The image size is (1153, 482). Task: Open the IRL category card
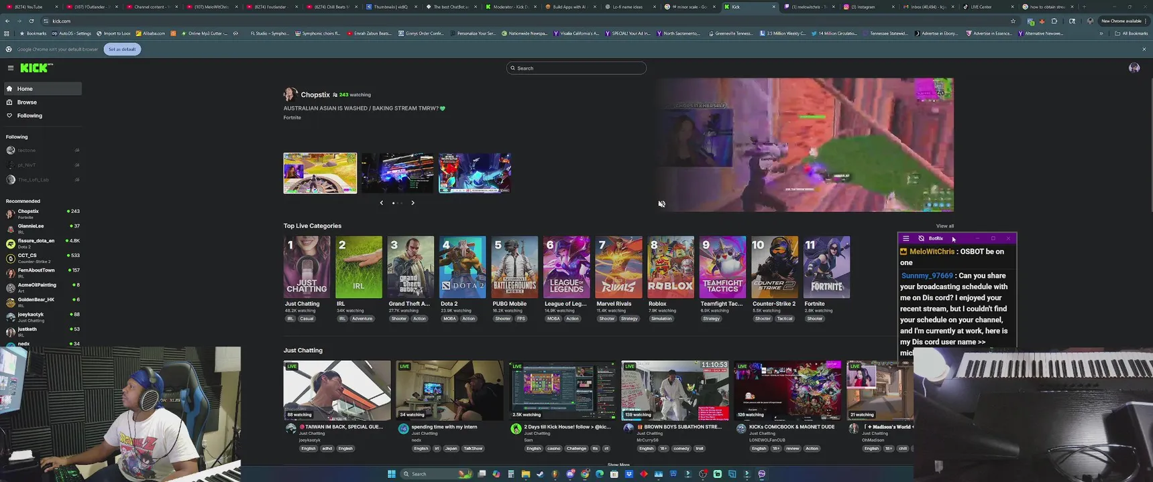pyautogui.click(x=359, y=267)
